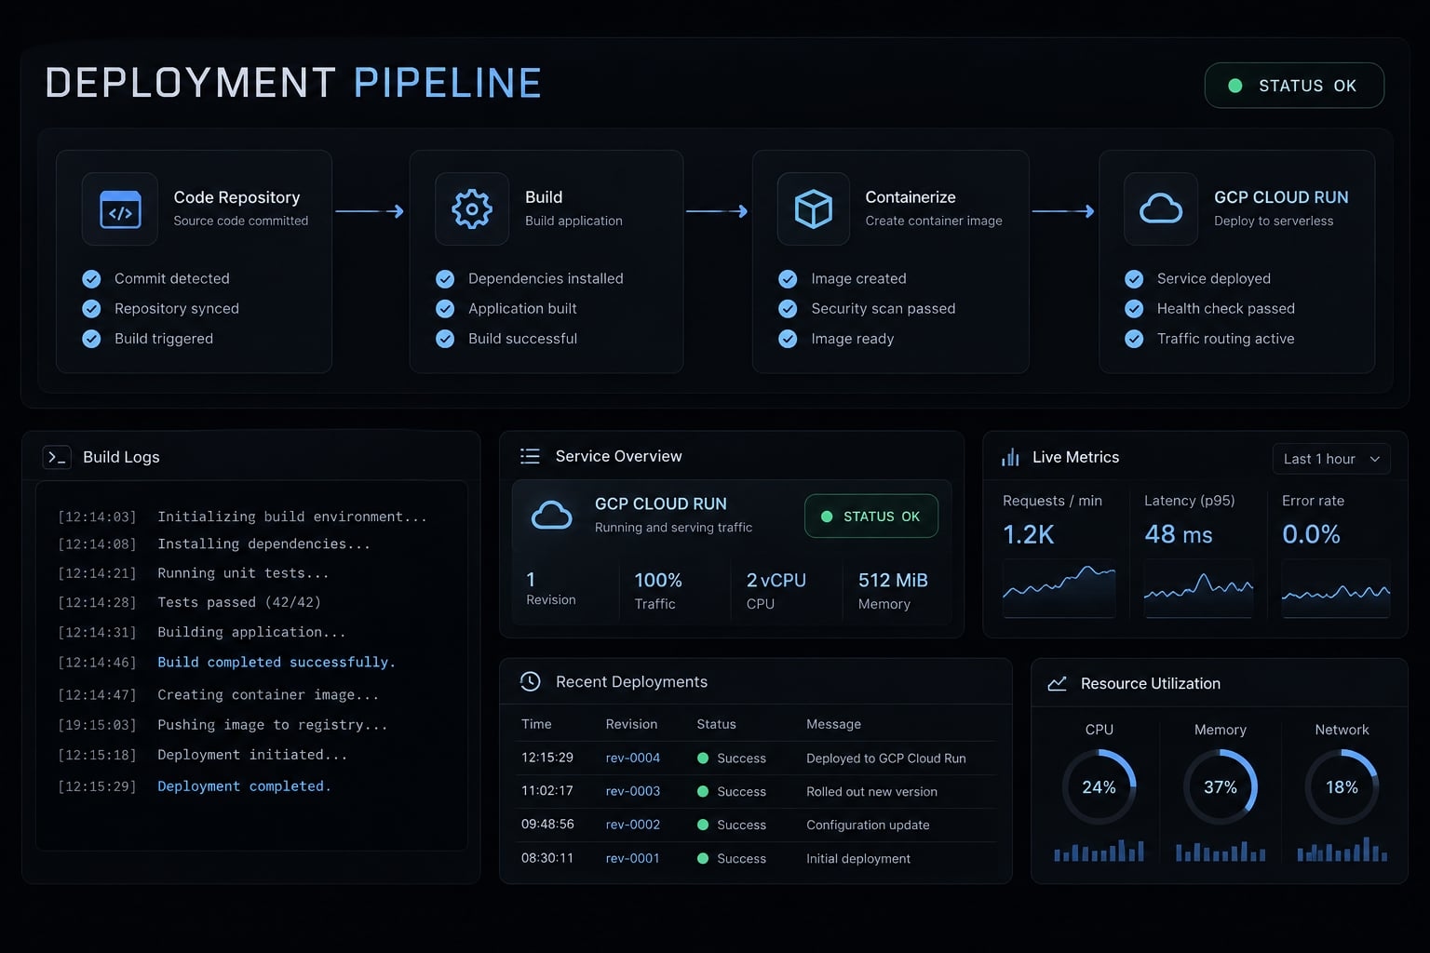The height and width of the screenshot is (953, 1430).
Task: Click the Resource Utilization trend line icon
Action: pos(1057,683)
